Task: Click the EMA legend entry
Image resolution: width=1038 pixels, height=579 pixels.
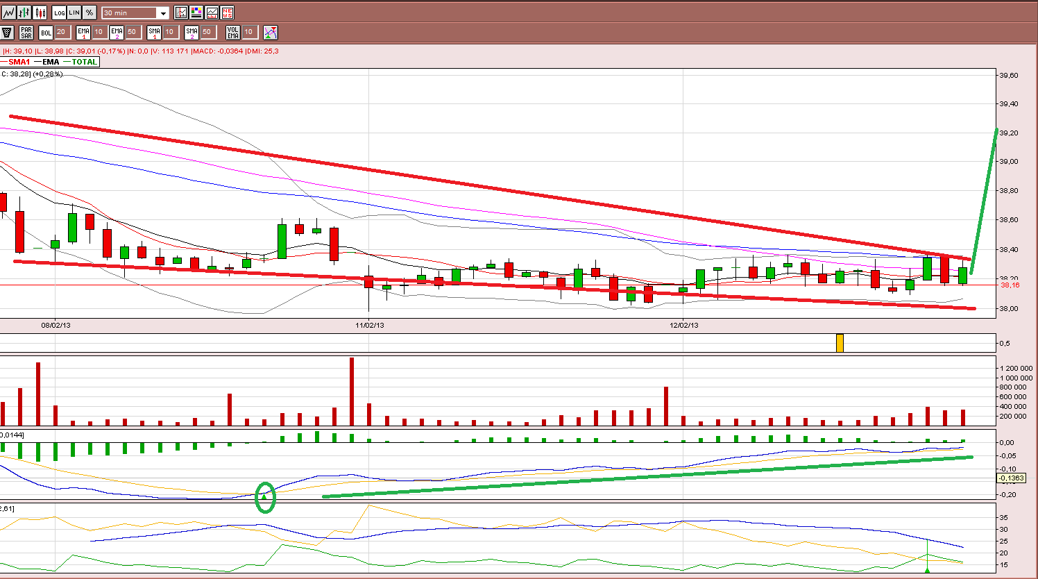Action: click(47, 62)
